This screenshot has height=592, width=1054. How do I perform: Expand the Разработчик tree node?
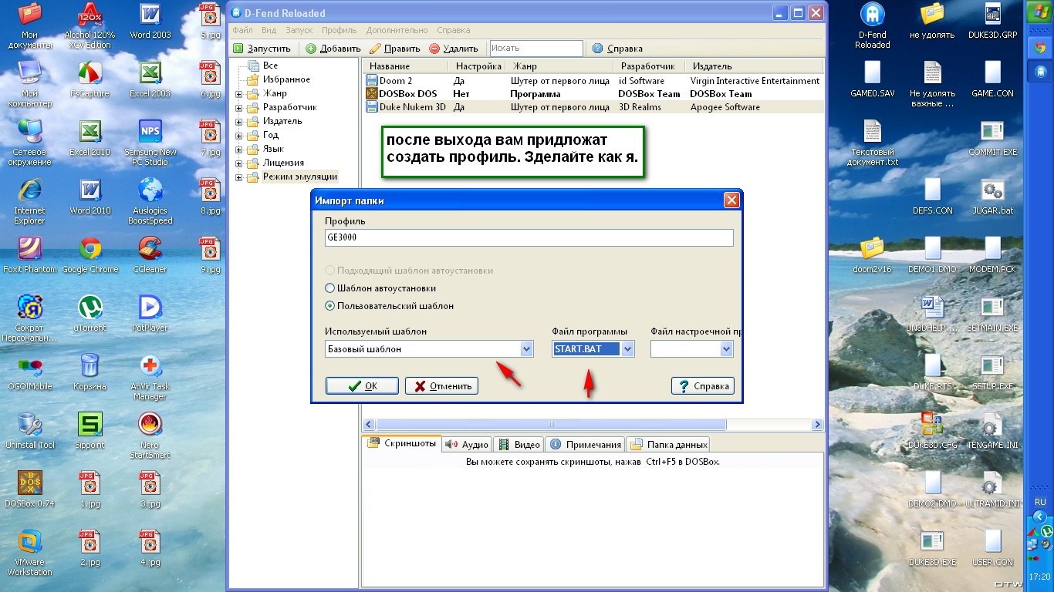239,108
